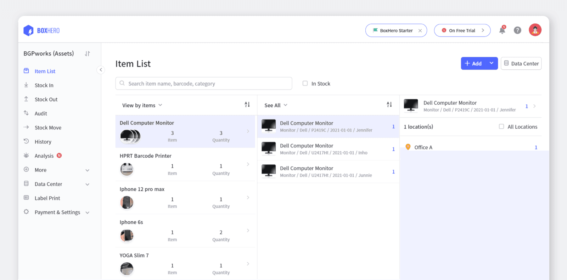
Task: Toggle the All Locations checkbox
Action: (501, 127)
